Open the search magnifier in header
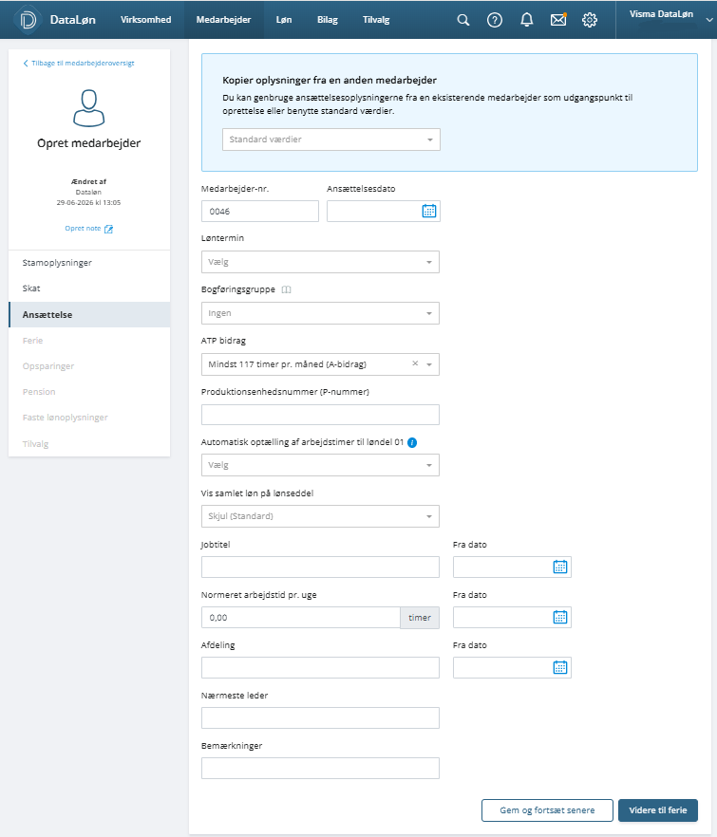 (x=463, y=20)
